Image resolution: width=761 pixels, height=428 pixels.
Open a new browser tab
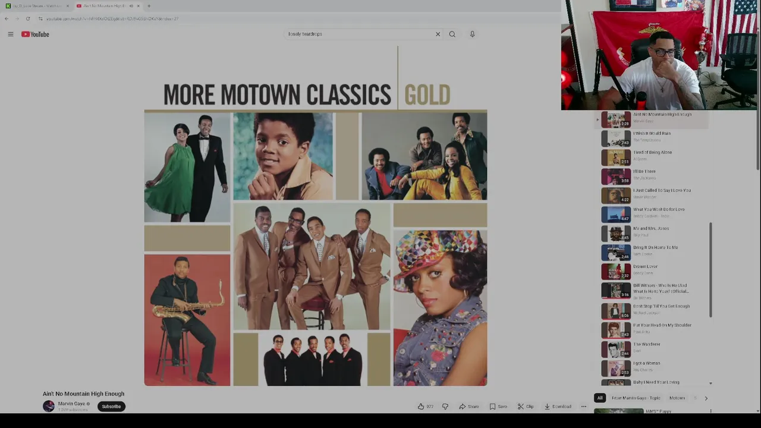coord(149,6)
